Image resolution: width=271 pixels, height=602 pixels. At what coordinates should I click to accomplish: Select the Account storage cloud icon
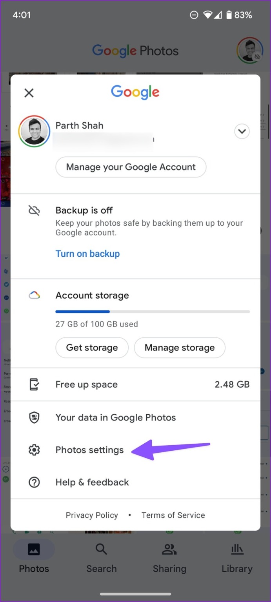point(34,295)
